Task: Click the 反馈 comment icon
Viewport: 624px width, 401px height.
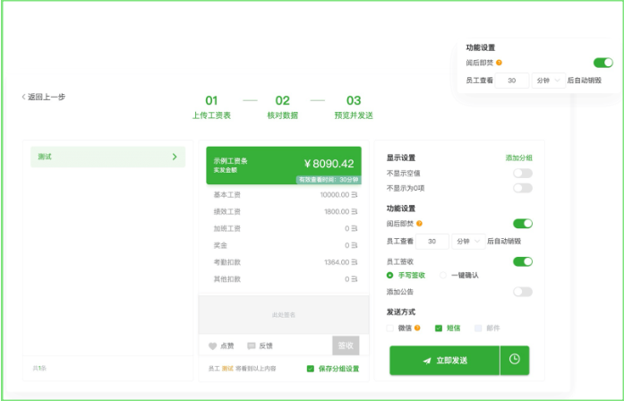Action: [251, 346]
